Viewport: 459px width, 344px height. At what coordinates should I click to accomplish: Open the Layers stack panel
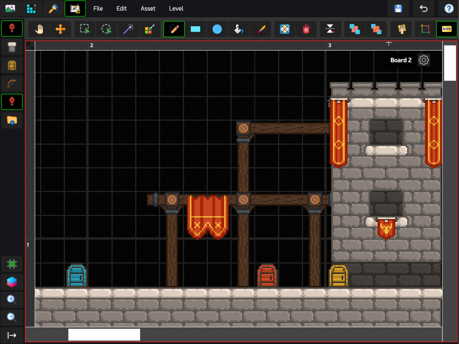click(x=12, y=282)
